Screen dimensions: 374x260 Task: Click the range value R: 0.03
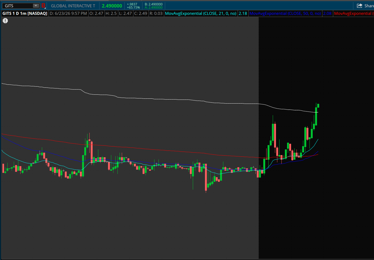(x=156, y=13)
